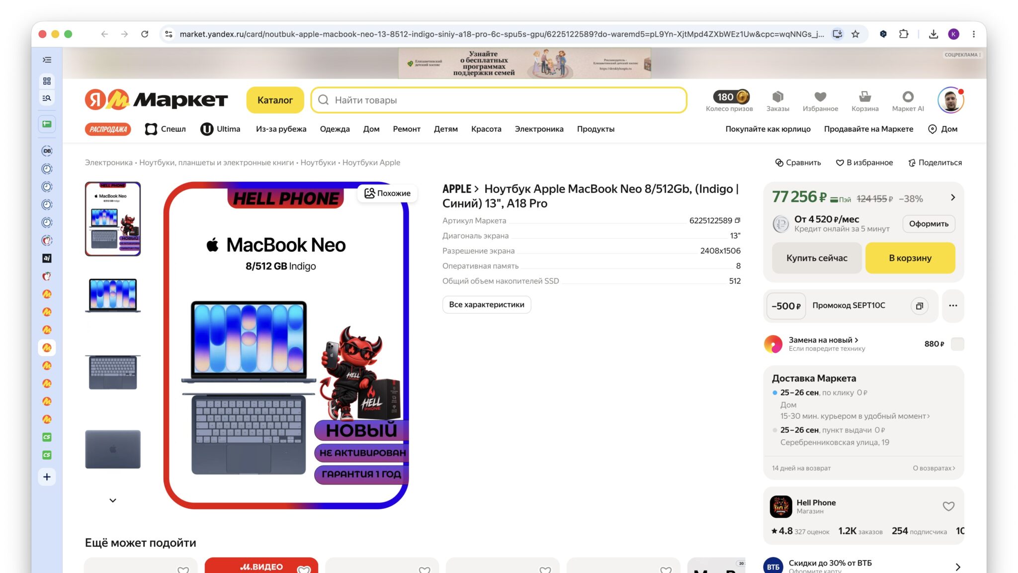
Task: Show more thumbnails with down chevron
Action: tap(113, 500)
